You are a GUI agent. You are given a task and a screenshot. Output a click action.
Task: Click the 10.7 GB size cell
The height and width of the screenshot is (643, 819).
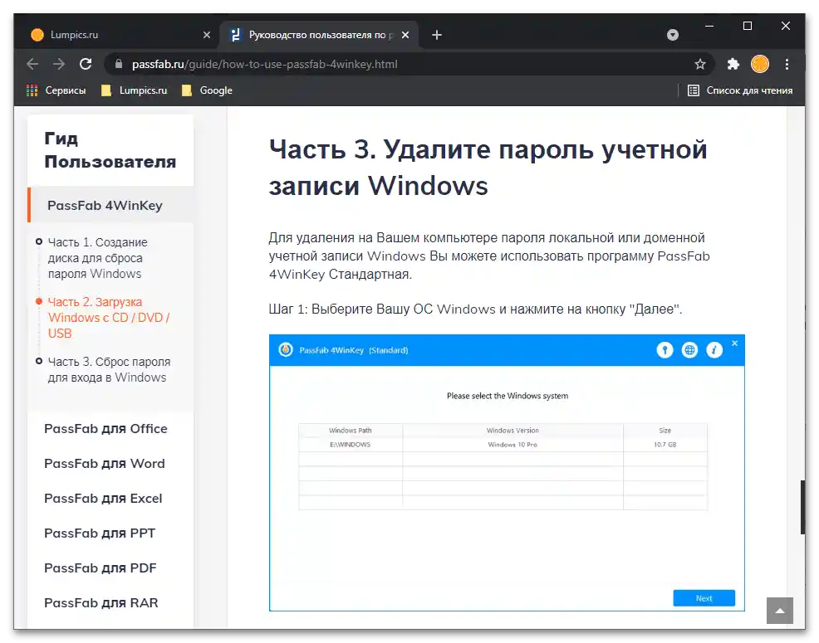point(665,445)
